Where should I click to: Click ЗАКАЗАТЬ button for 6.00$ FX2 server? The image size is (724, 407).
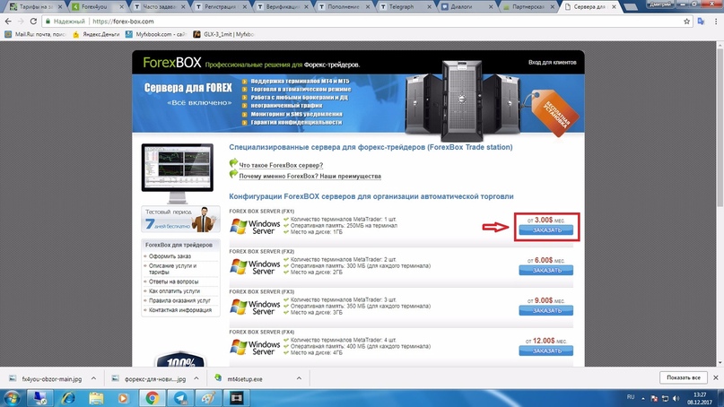[545, 271]
